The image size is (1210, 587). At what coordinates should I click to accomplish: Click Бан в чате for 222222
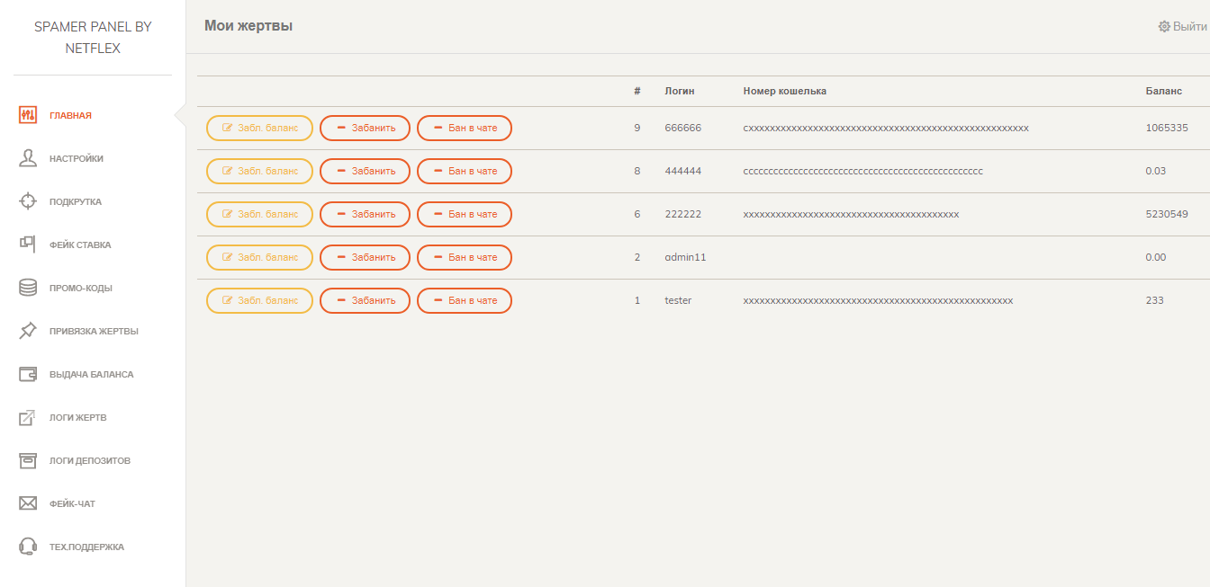click(x=465, y=214)
